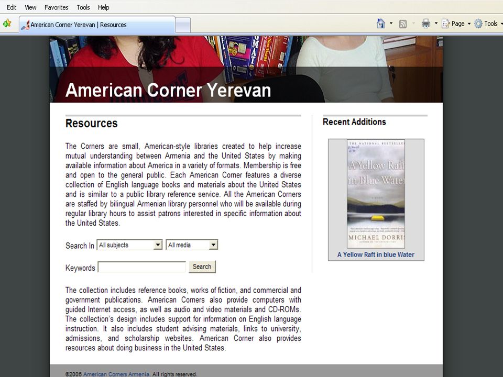The image size is (503, 377).
Task: Click the tab's page favicon icon
Action: pyautogui.click(x=26, y=25)
